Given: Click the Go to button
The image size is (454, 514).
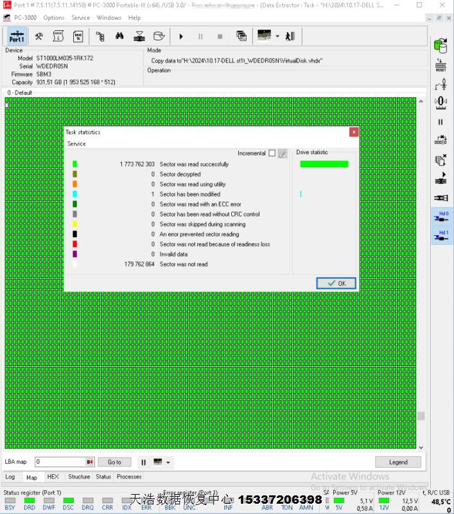Looking at the screenshot, I should click(114, 462).
